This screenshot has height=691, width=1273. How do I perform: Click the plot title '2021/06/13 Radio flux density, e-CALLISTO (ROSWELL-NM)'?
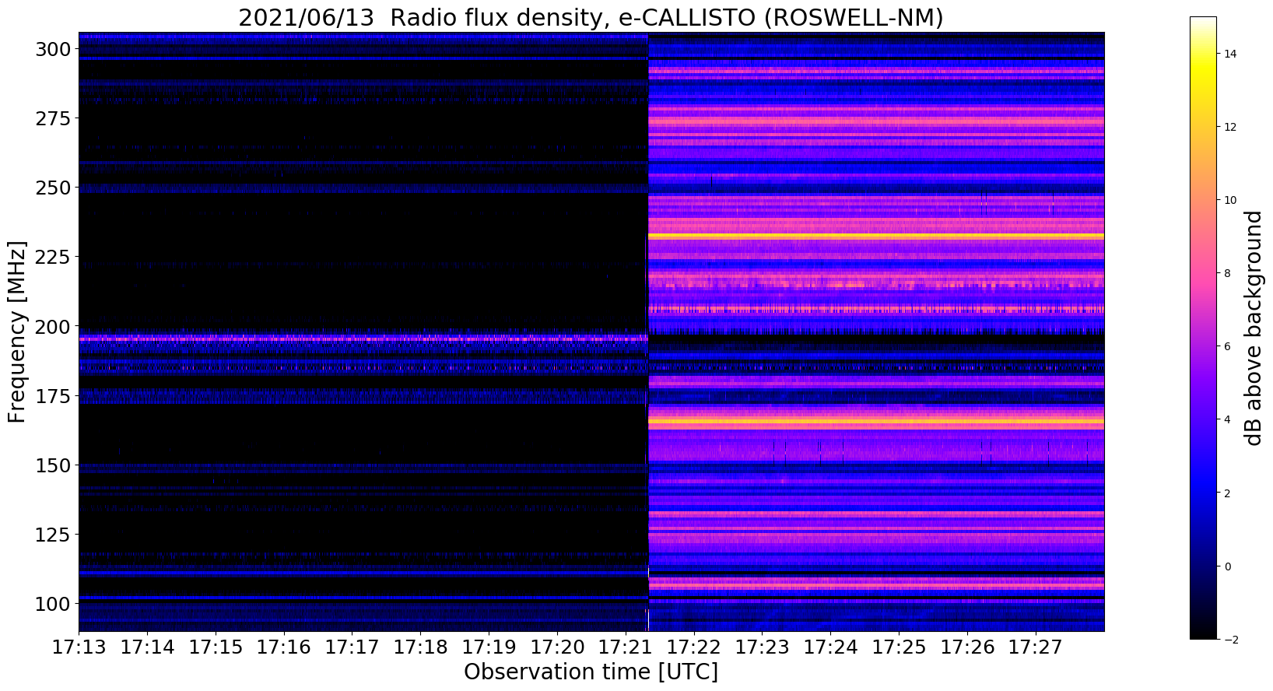tap(591, 16)
